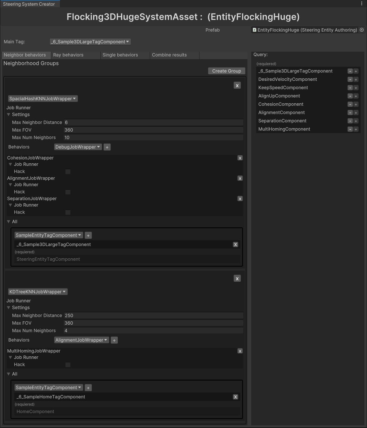367x428 pixels.
Task: Remove the CohesionJobWrapper behavior
Action: pyautogui.click(x=240, y=158)
